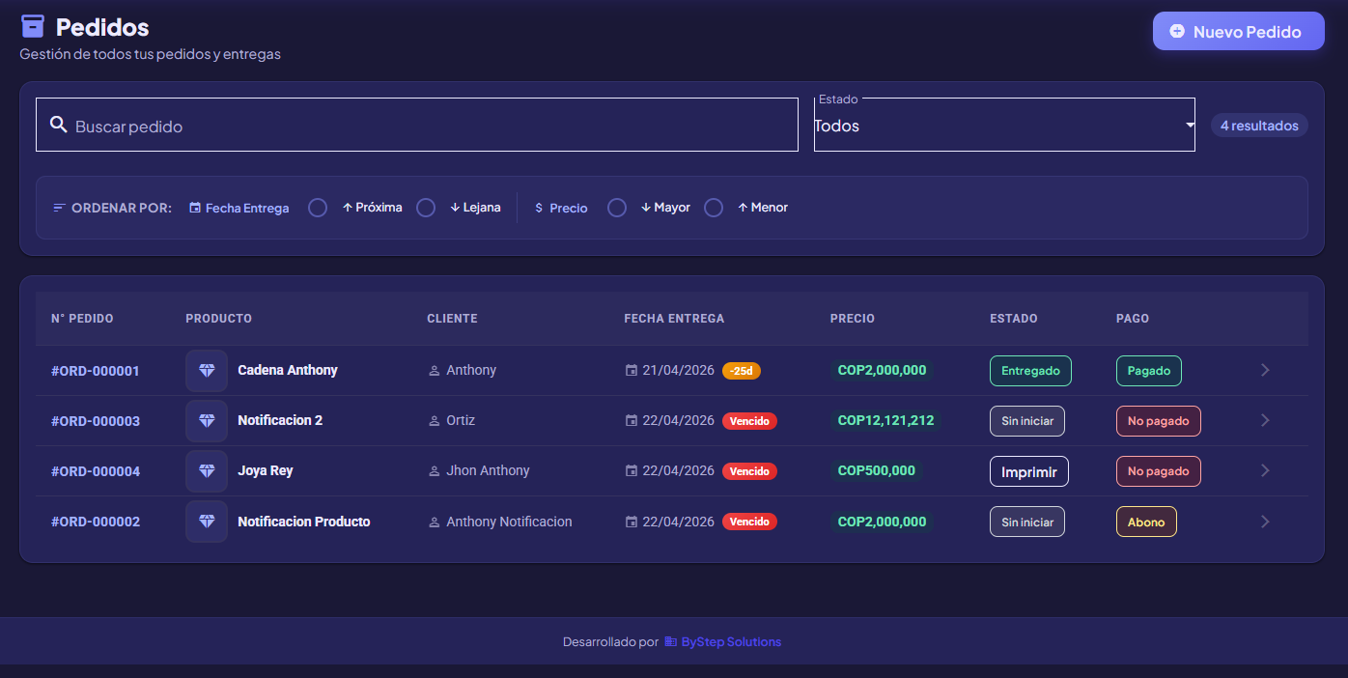Image resolution: width=1348 pixels, height=678 pixels.
Task: Click the PRECIO column header
Action: coord(853,319)
